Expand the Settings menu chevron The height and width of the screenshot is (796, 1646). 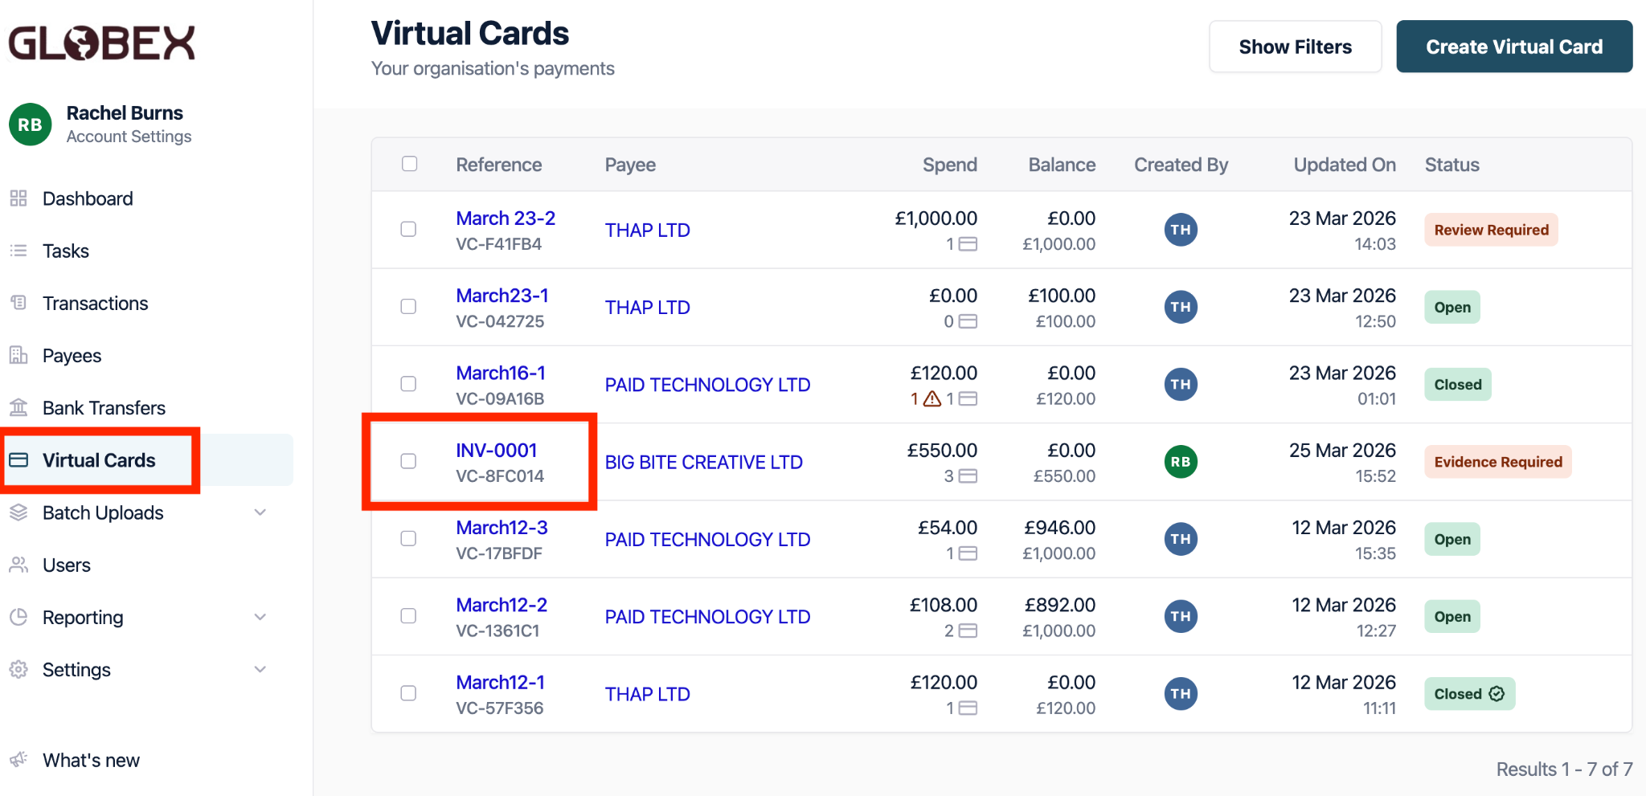tap(260, 669)
